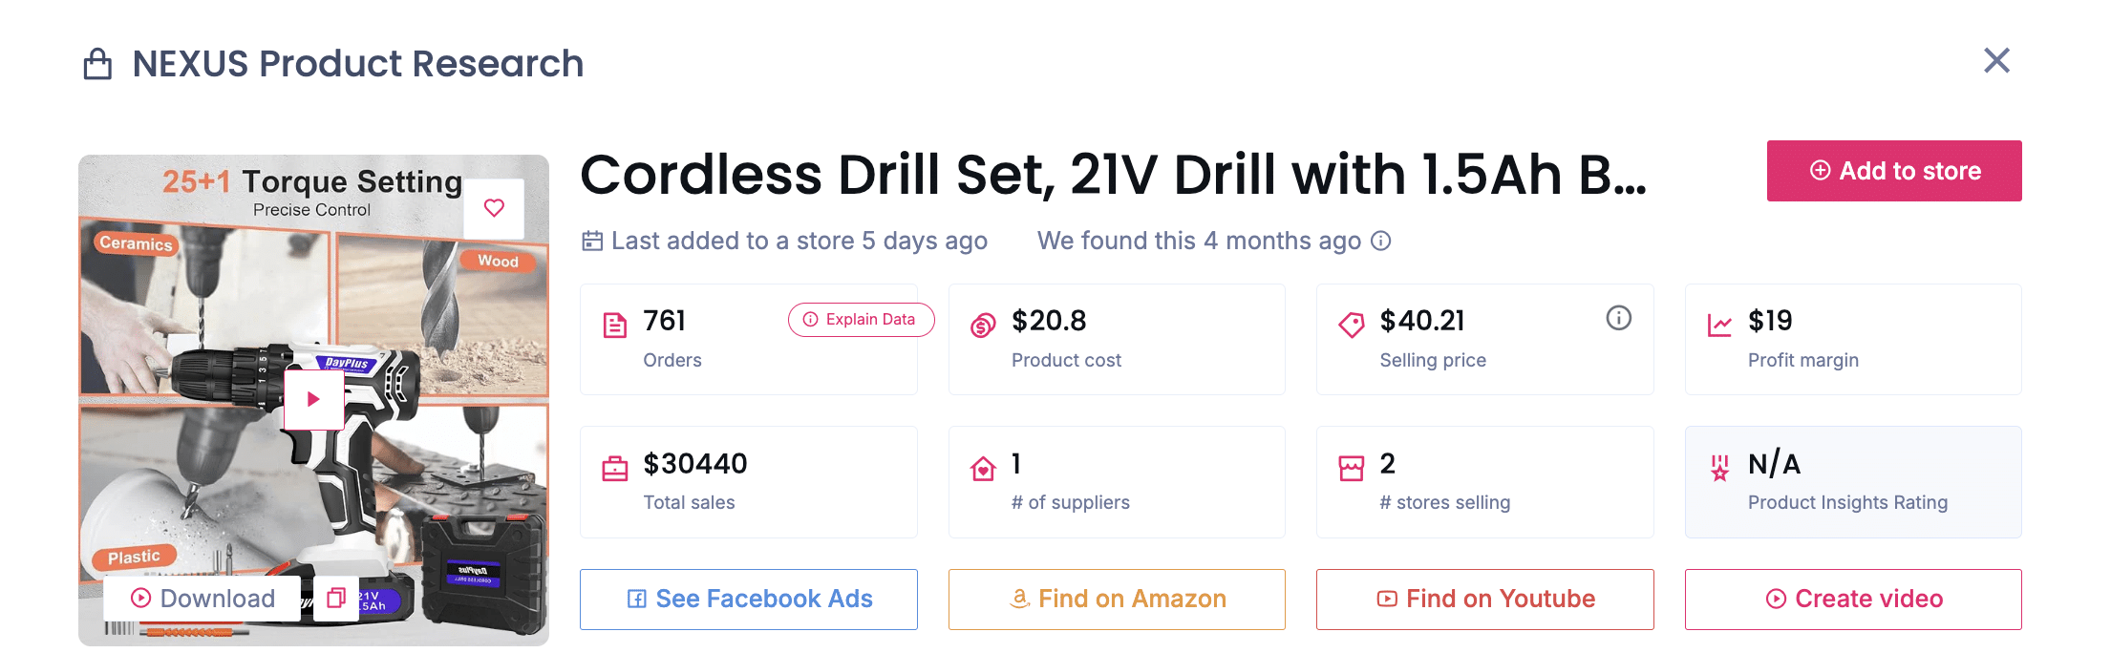The image size is (2111, 653).
Task: Click the orders document icon
Action: coord(614,324)
